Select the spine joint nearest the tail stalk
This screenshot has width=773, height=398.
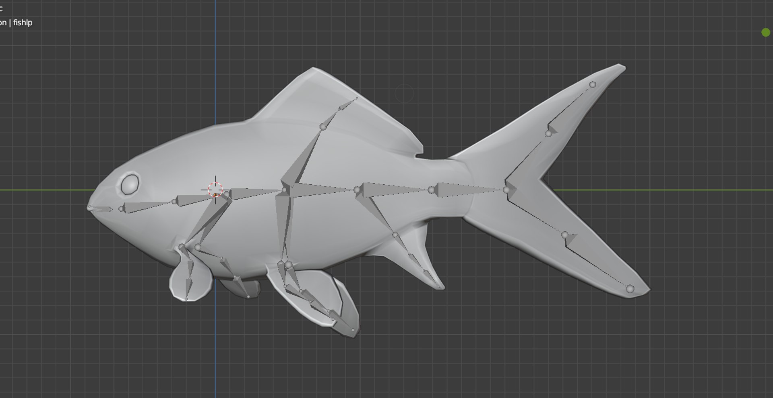click(x=431, y=190)
